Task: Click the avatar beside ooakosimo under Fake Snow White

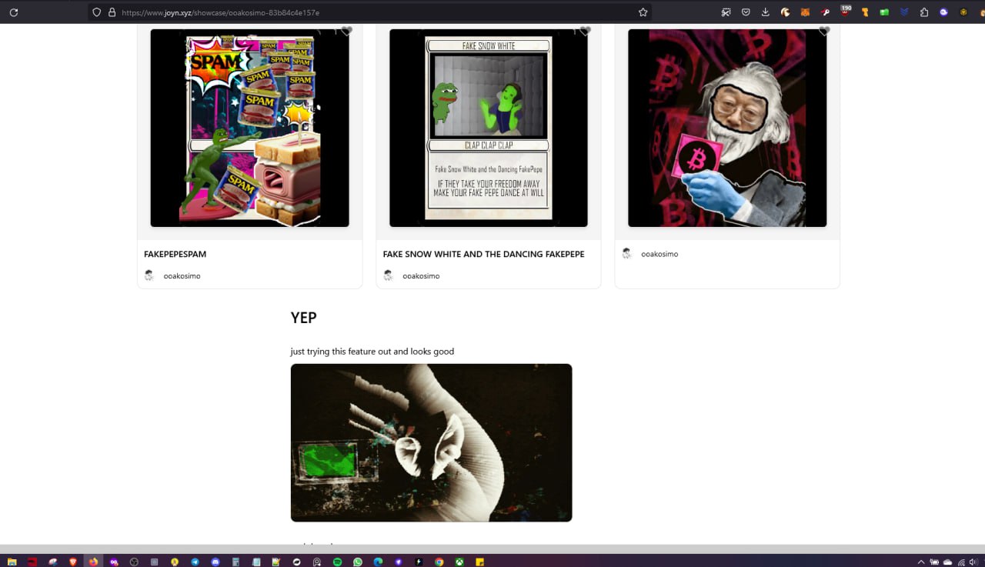Action: (x=389, y=275)
